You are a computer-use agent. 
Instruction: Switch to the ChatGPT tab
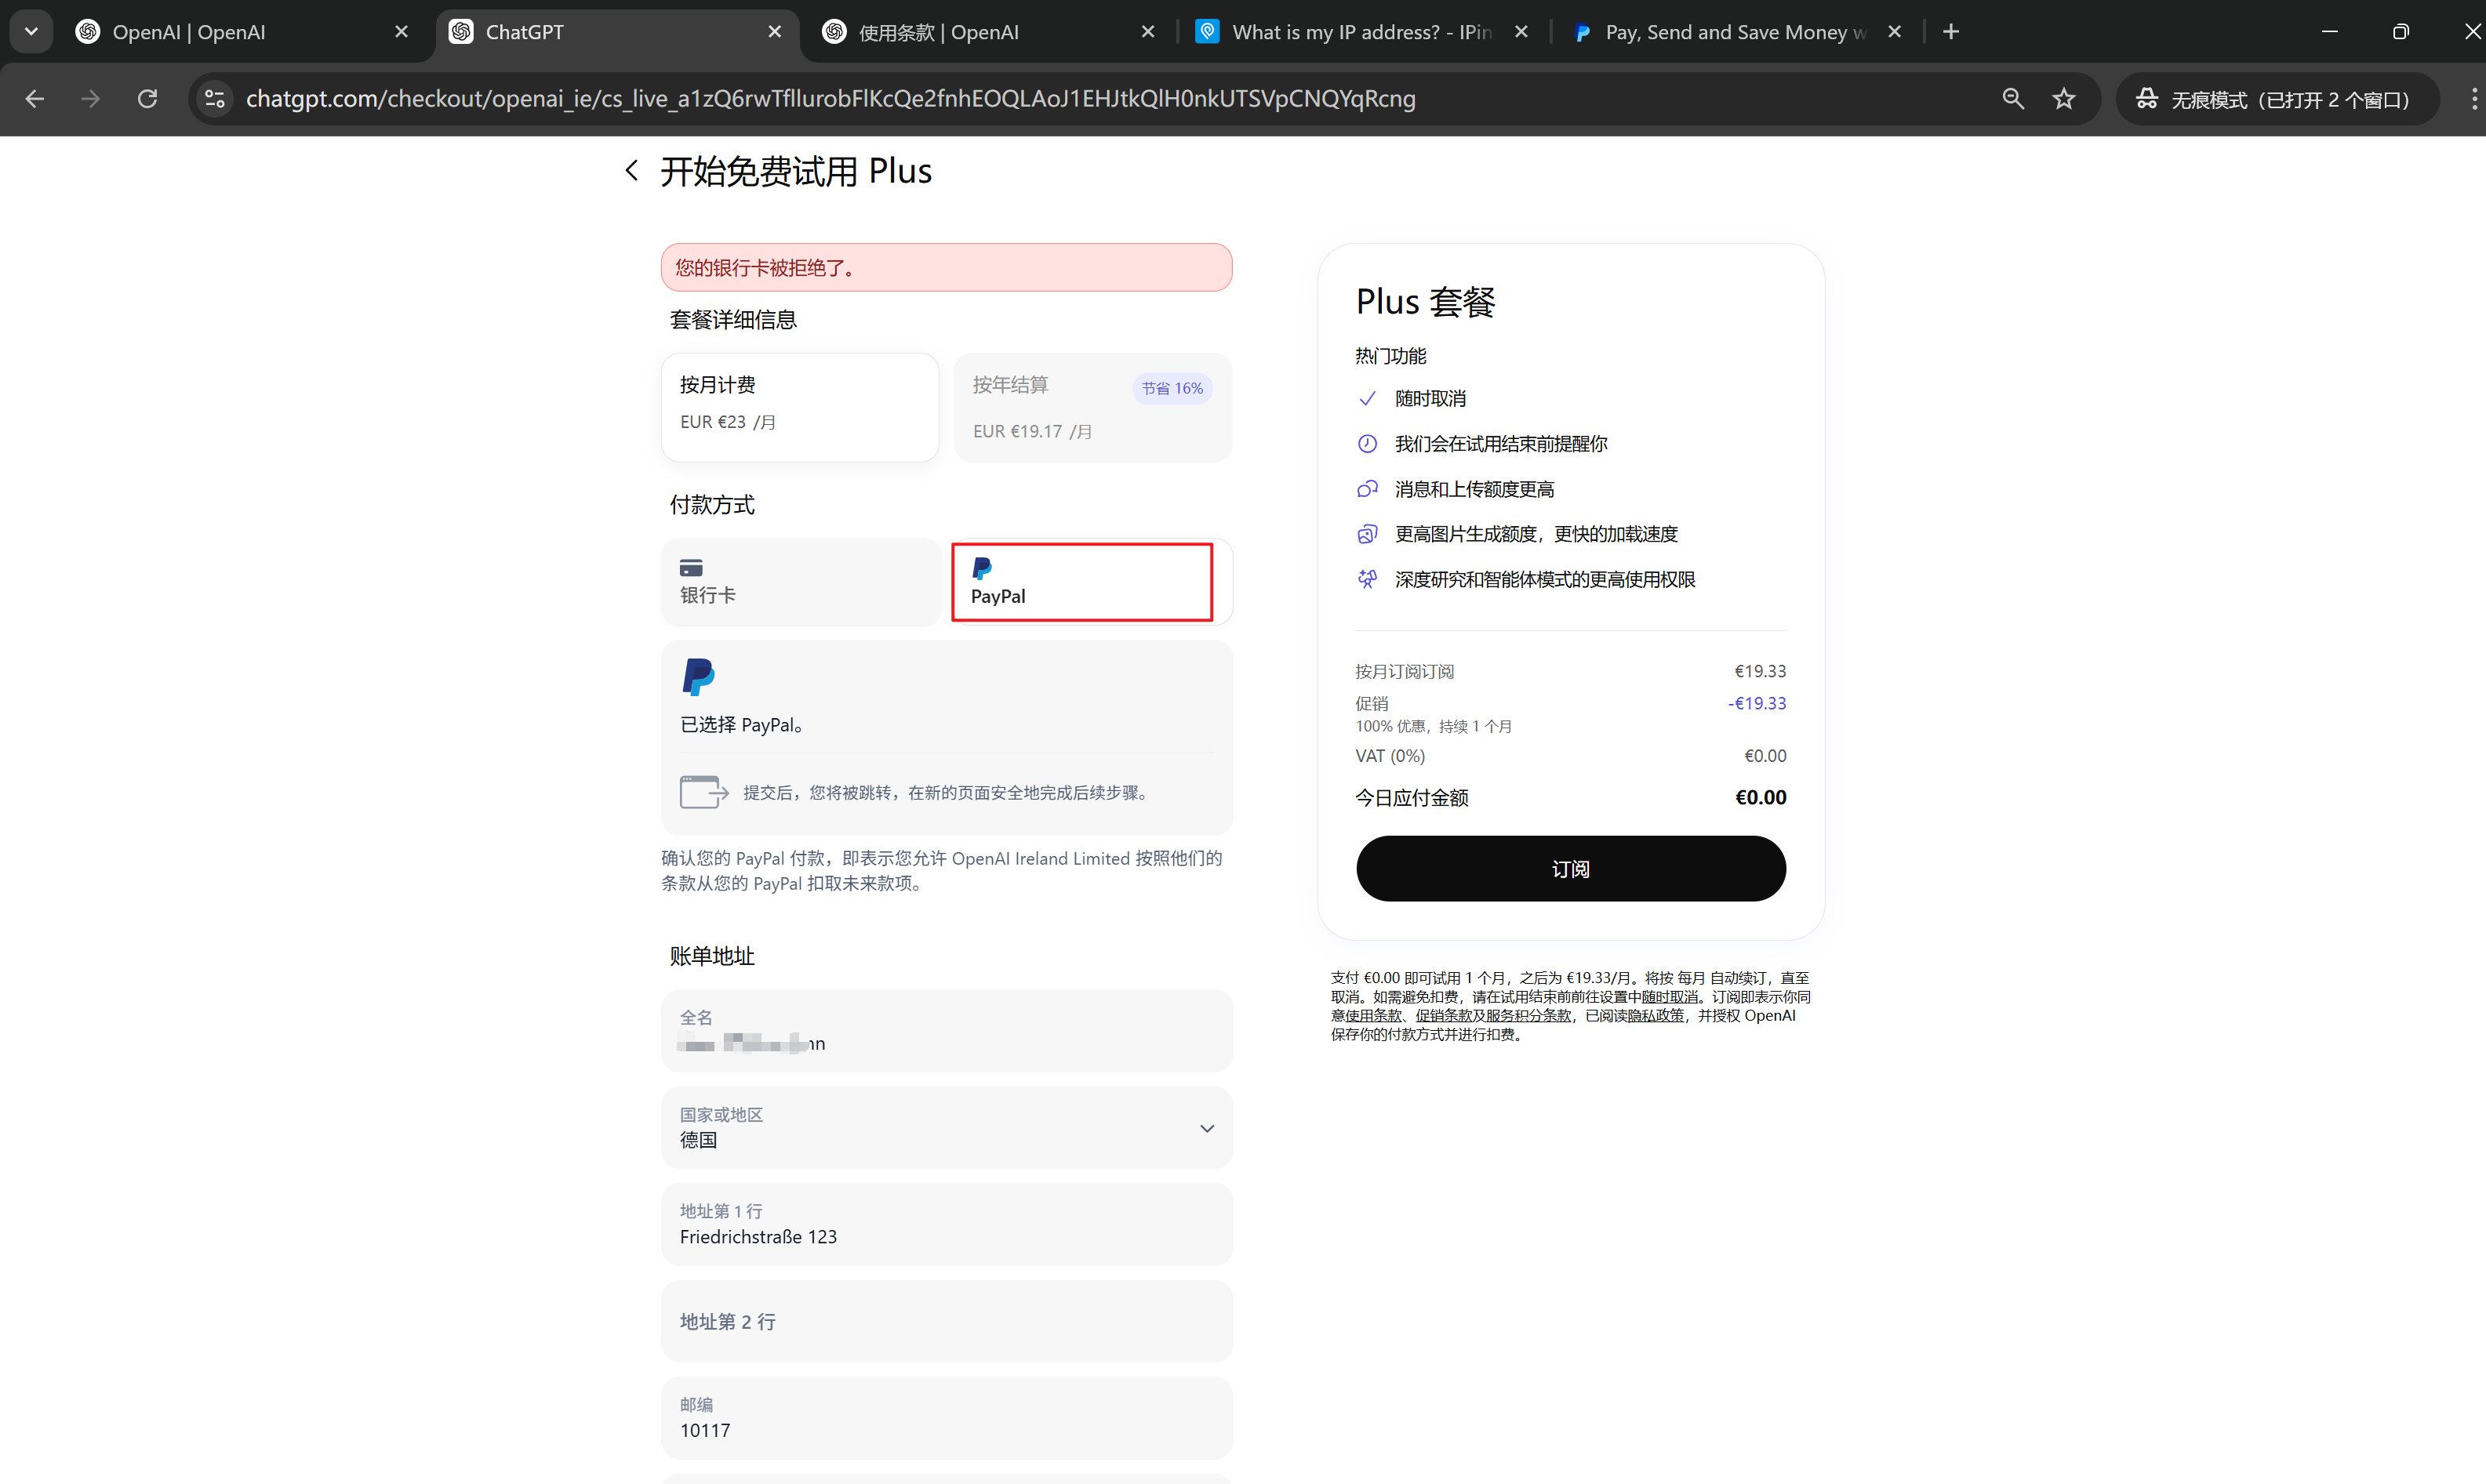coord(616,32)
